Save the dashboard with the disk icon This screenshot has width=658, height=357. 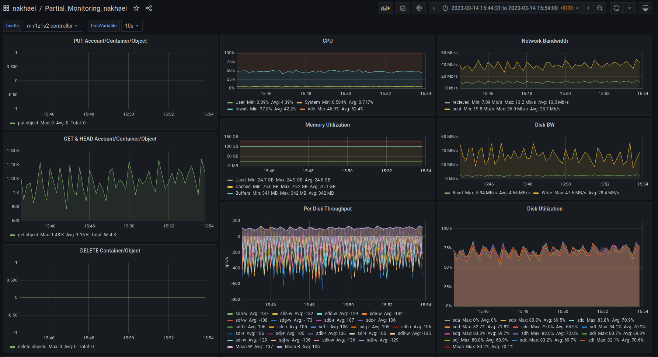click(x=403, y=8)
